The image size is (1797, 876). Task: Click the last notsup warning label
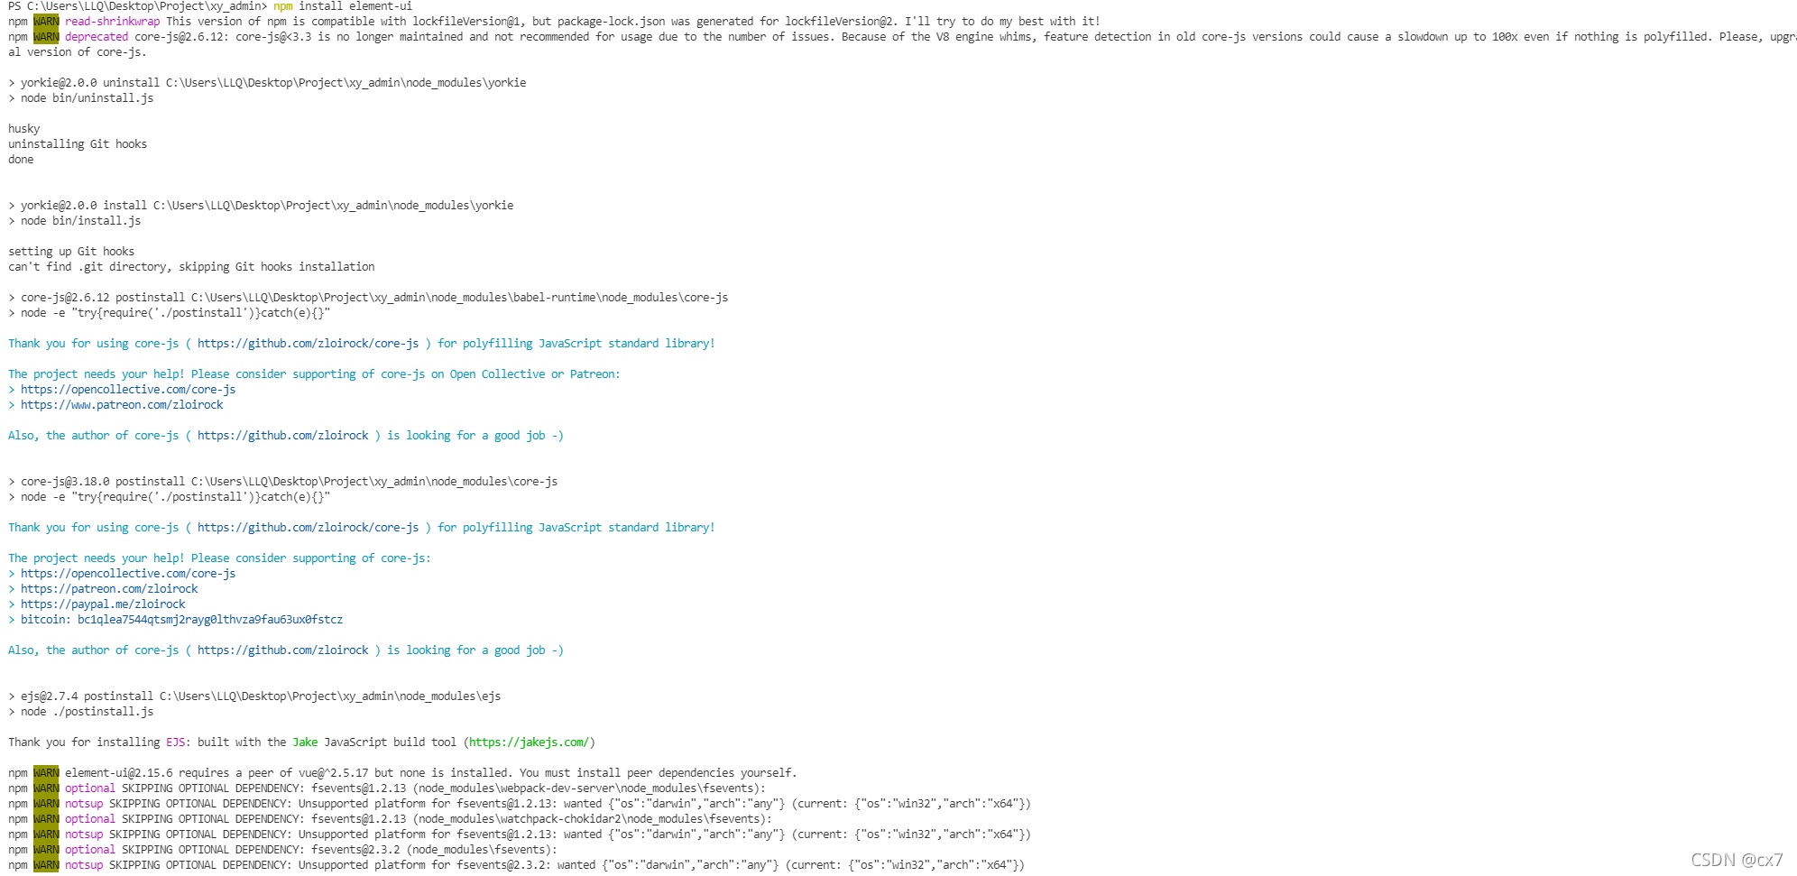[x=84, y=865]
